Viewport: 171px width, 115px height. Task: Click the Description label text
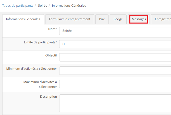click(48, 97)
